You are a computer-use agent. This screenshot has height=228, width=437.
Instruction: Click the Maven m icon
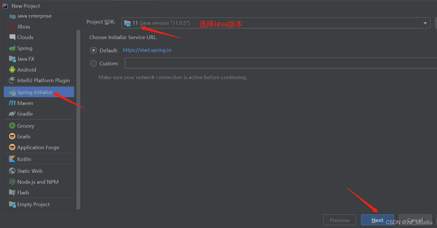pos(12,103)
